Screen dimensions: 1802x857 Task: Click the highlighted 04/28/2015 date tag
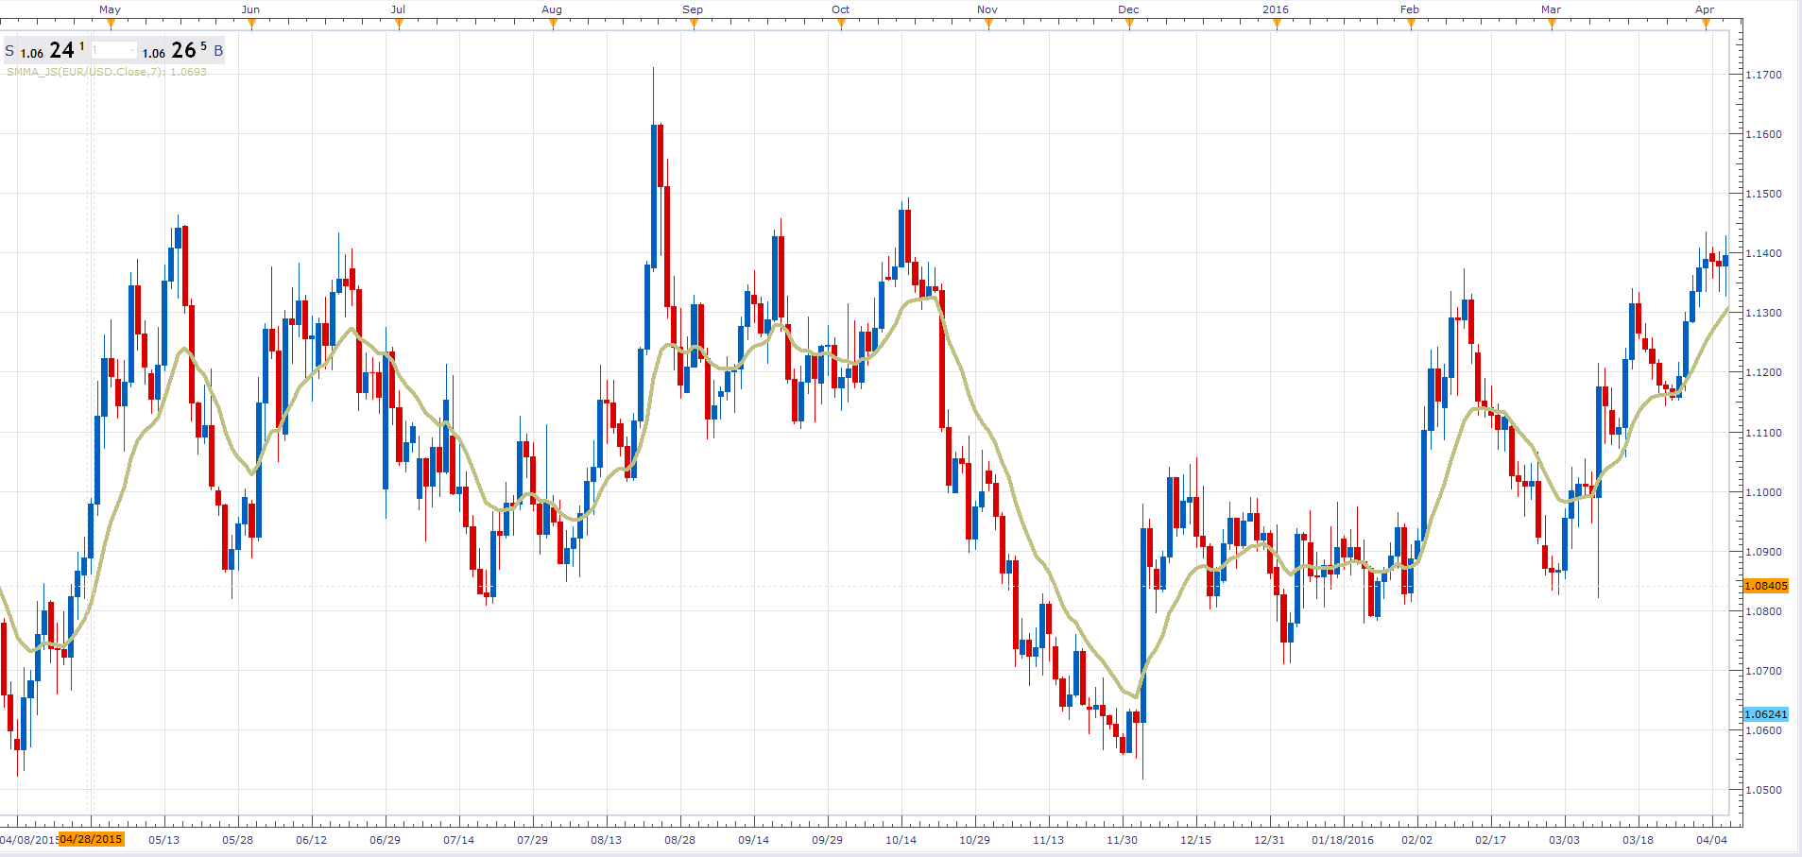click(x=91, y=839)
